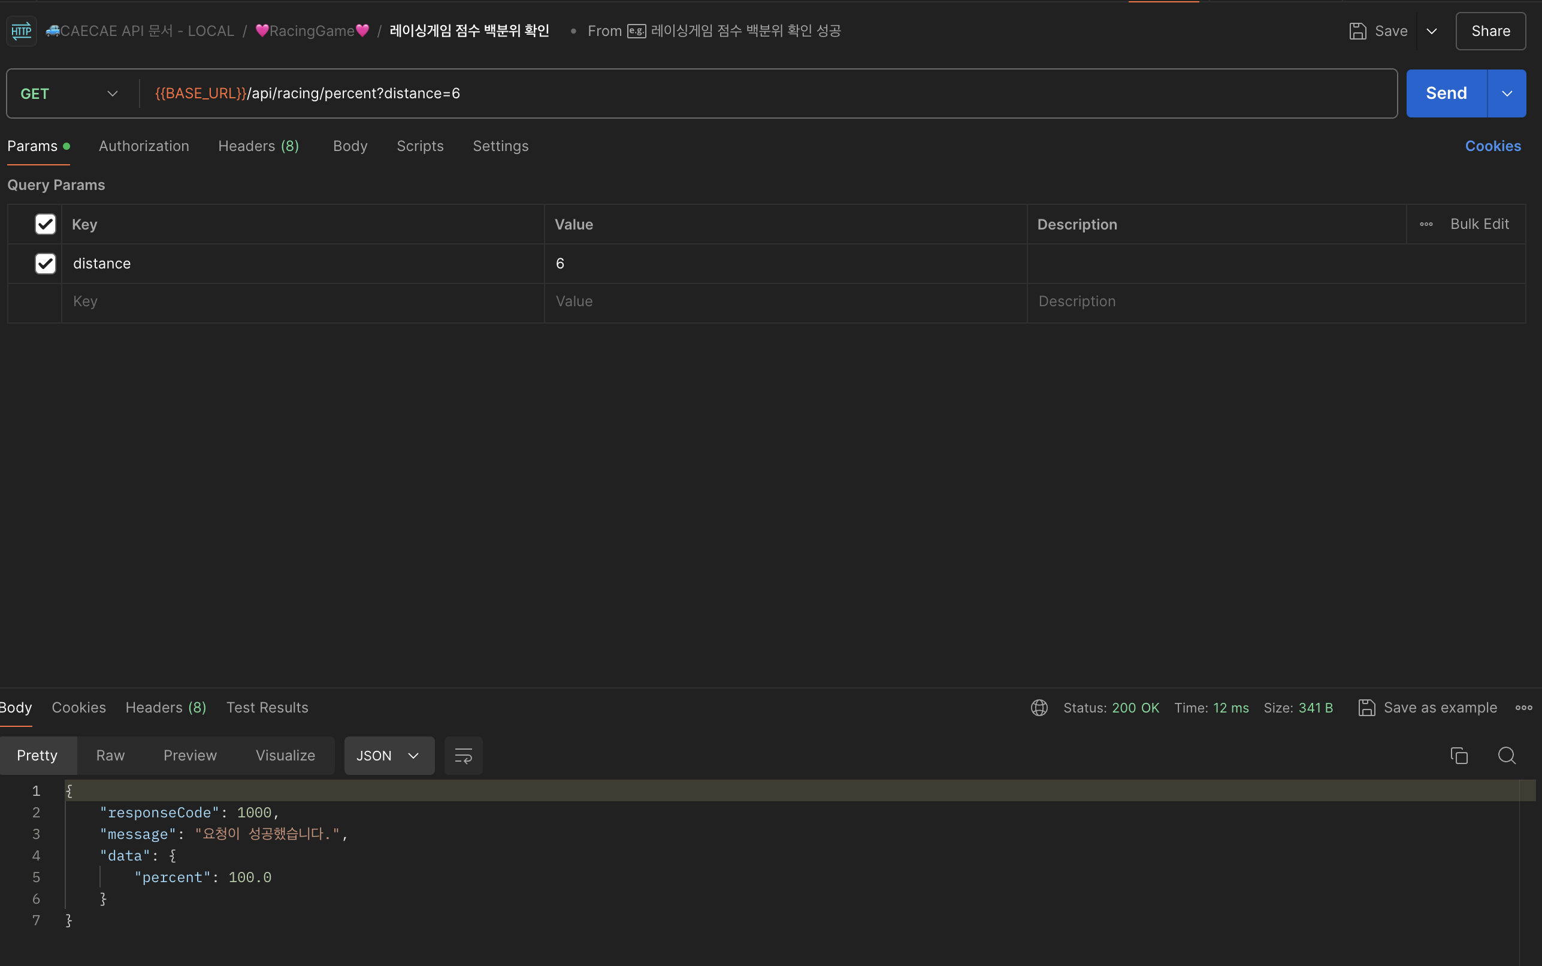Click the 12 ms time value
Viewport: 1542px width, 966px height.
1230,707
